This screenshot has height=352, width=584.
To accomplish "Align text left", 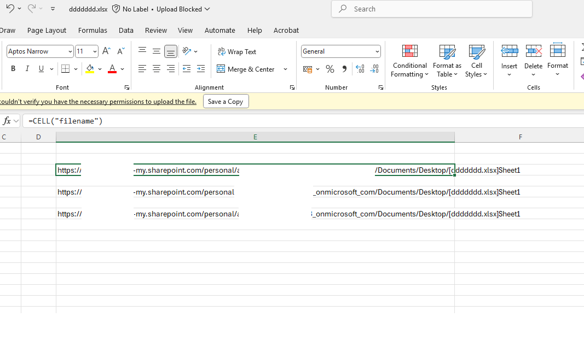I will (x=142, y=68).
